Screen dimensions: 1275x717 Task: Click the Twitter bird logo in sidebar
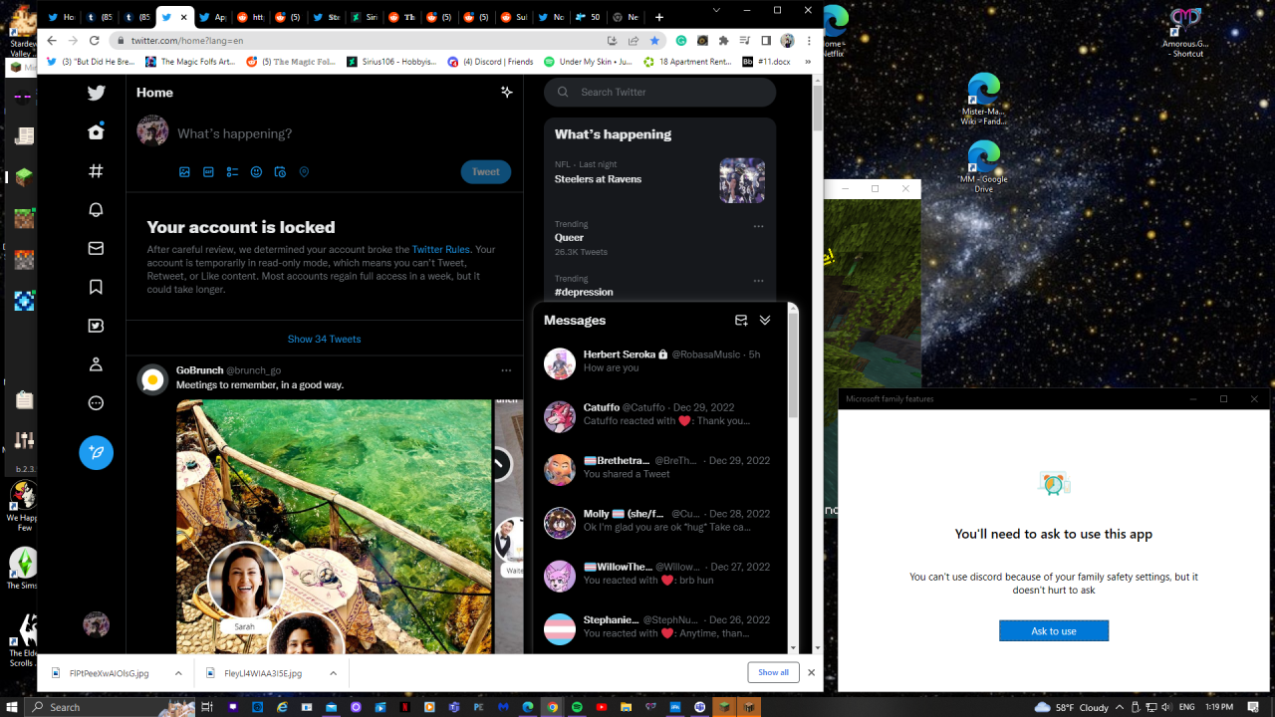click(96, 93)
